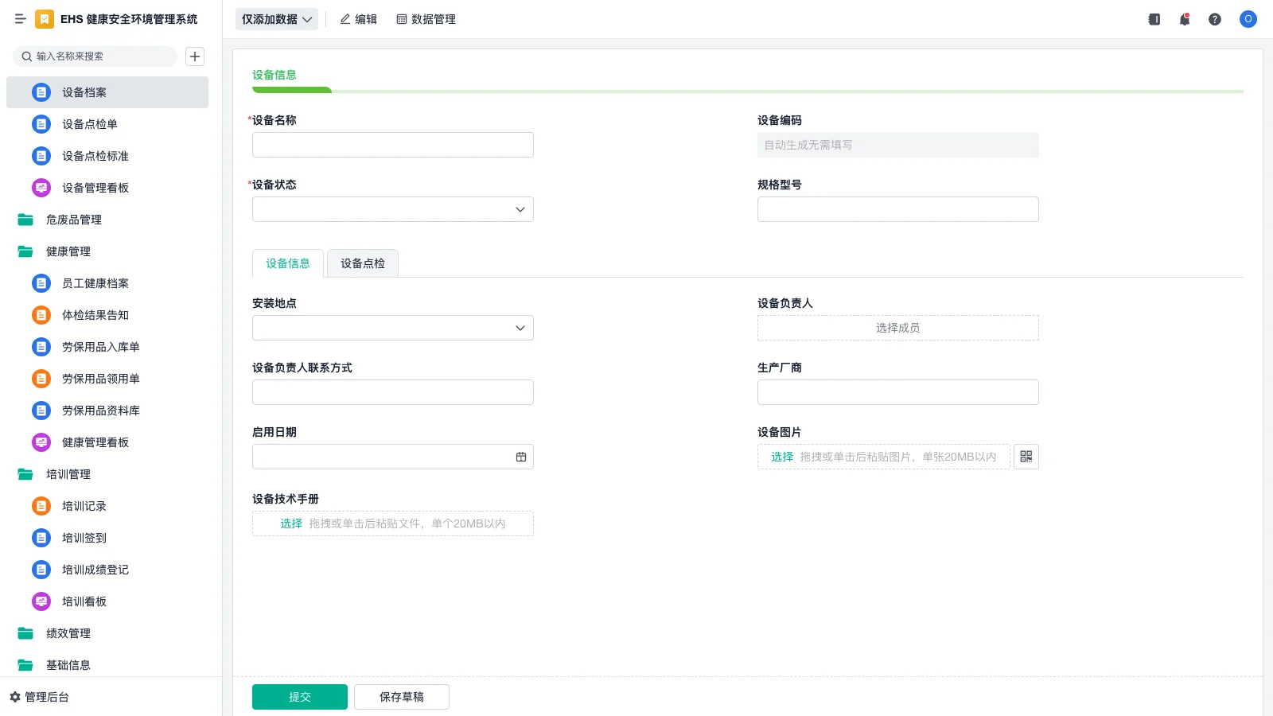Click the 设备管理看板 dashboard icon in sidebar

pyautogui.click(x=41, y=188)
